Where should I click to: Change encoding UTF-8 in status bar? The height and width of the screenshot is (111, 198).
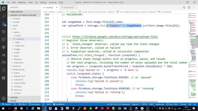click(x=144, y=104)
